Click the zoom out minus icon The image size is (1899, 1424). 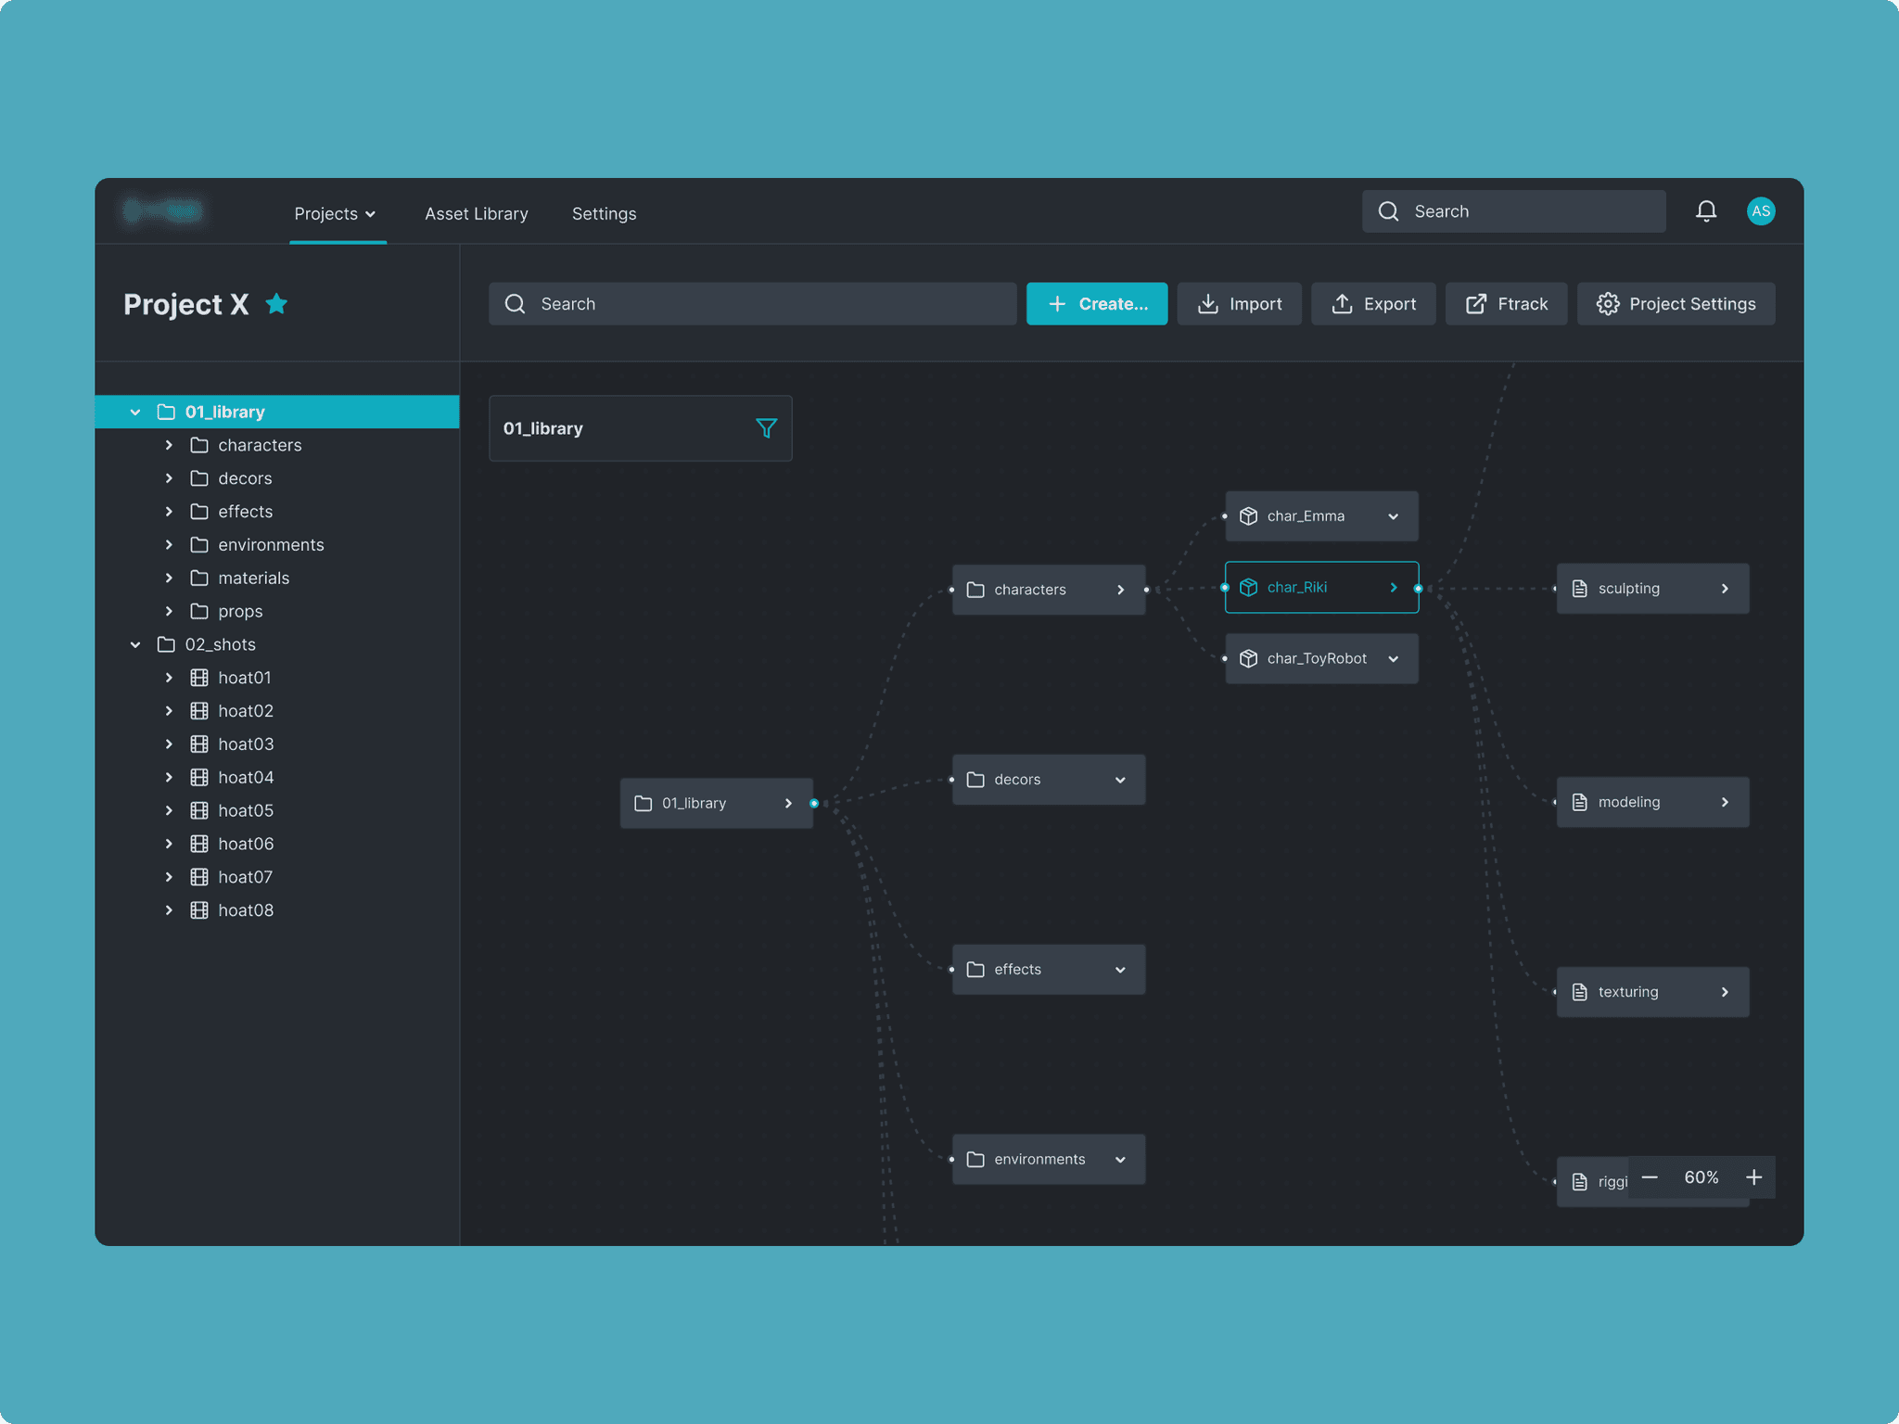[x=1650, y=1177]
